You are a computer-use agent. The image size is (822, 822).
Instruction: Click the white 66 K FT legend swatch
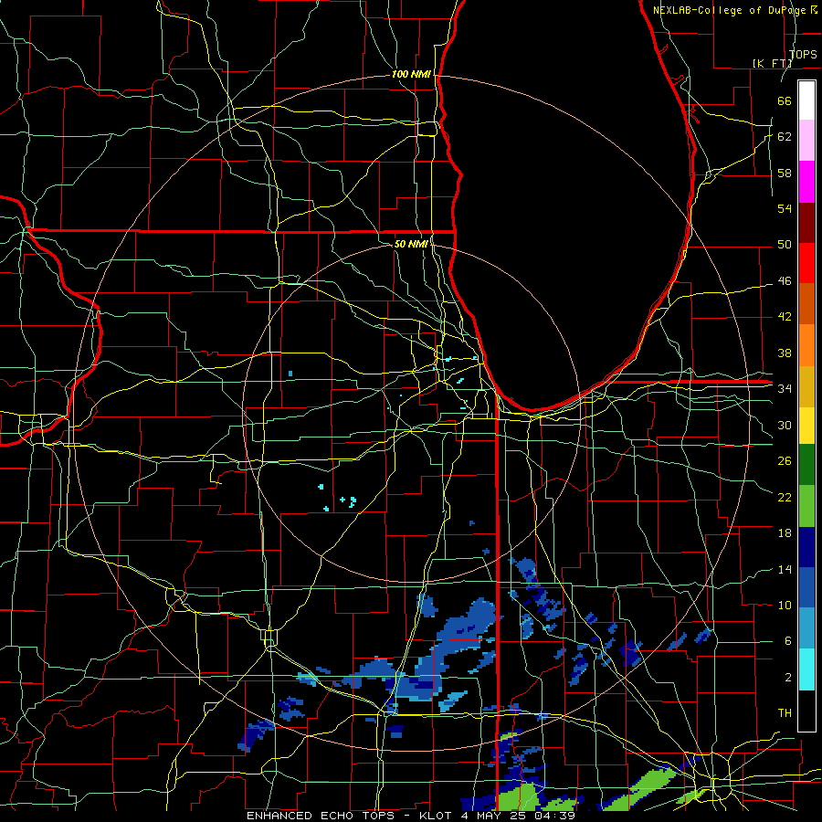click(806, 100)
